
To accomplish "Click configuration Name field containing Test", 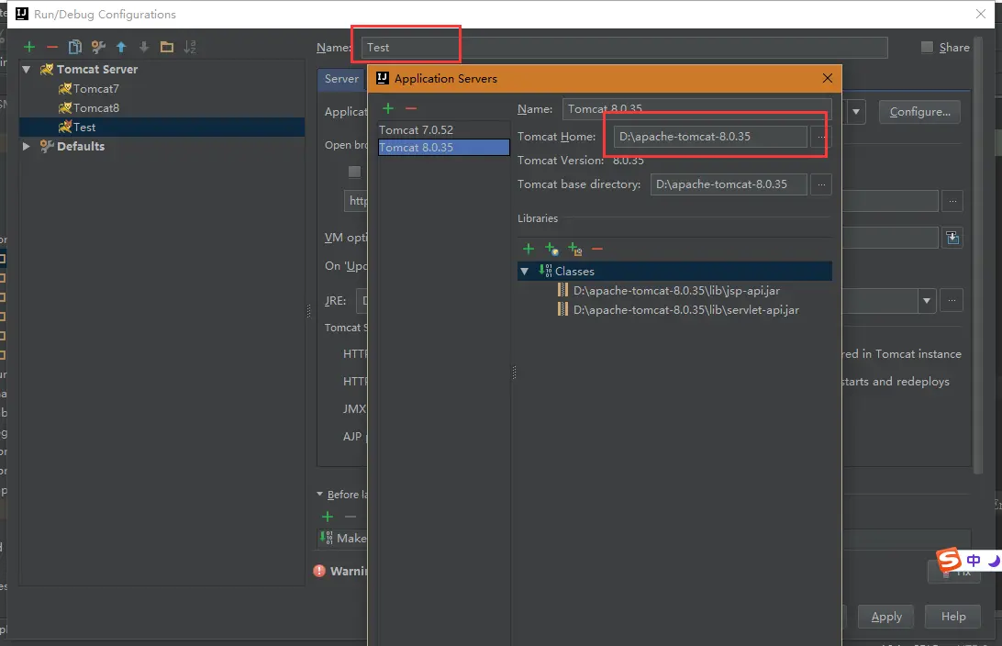I will (624, 48).
